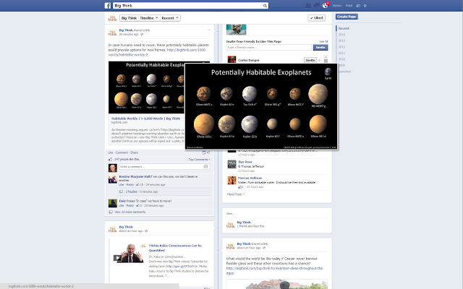This screenshot has width=463, height=289.
Task: Jump to 2011 in the timeline navigation
Action: [341, 53]
